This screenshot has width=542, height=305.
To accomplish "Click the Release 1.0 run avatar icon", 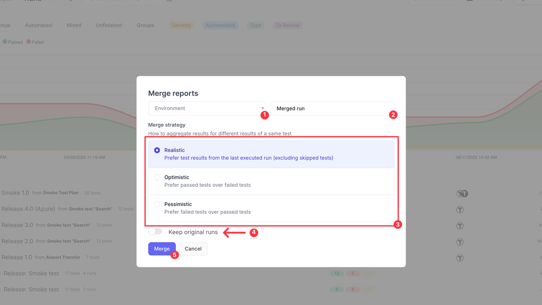I will coord(460,257).
